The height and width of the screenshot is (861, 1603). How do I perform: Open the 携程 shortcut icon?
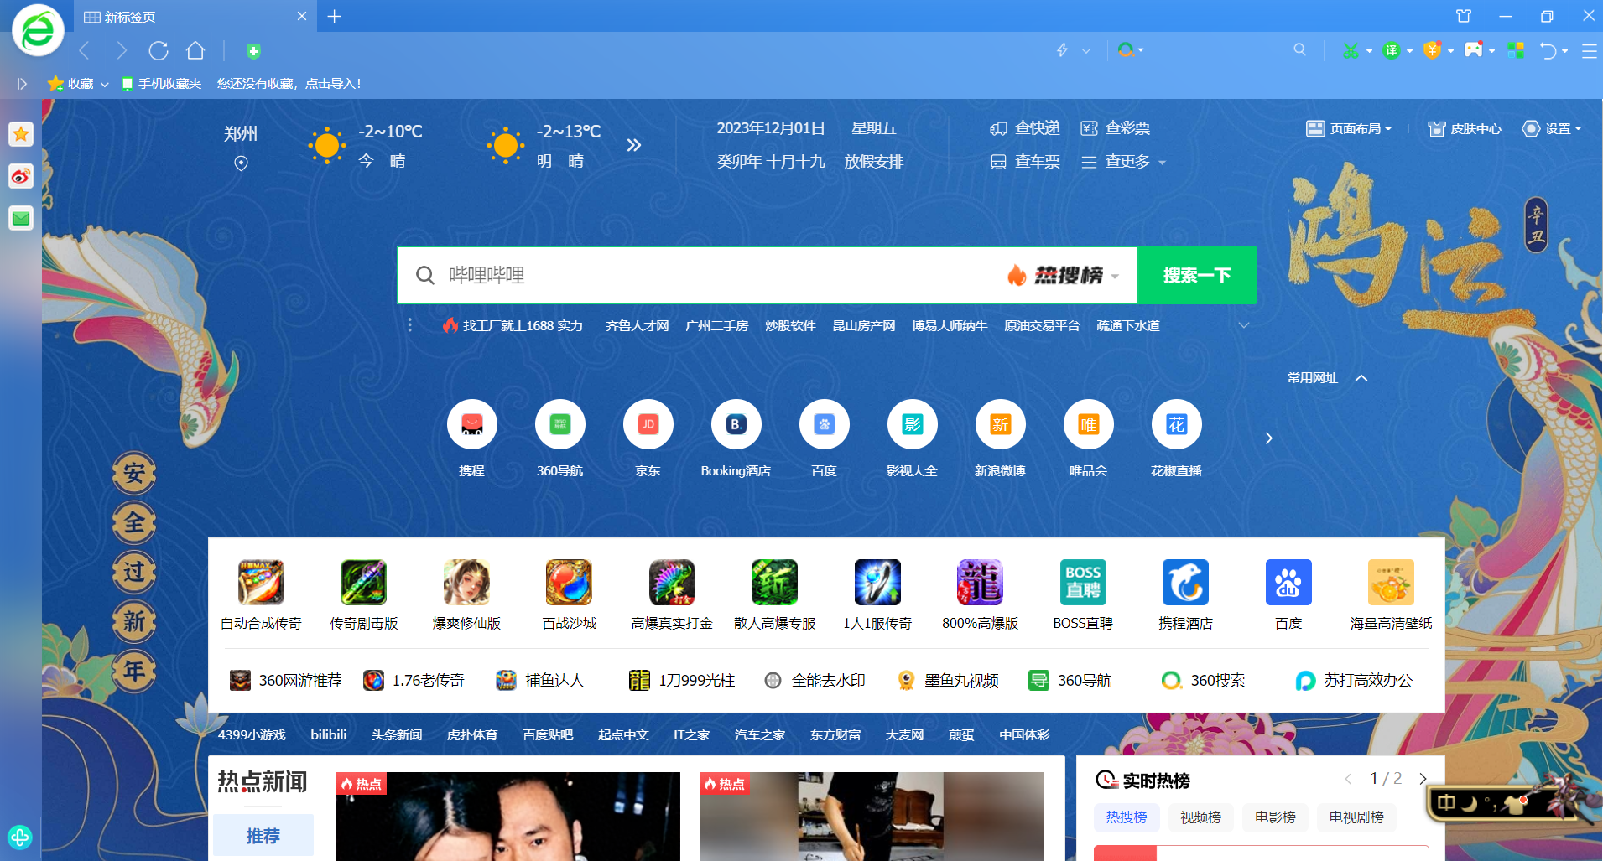click(x=472, y=424)
